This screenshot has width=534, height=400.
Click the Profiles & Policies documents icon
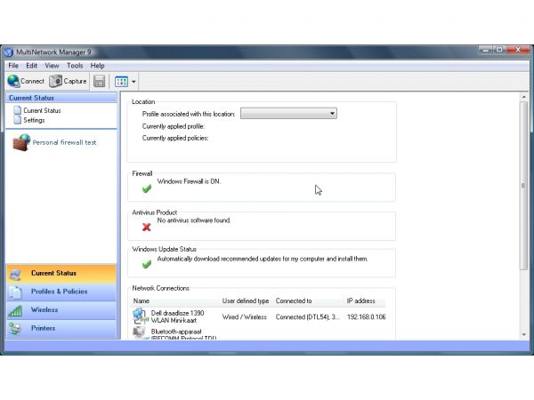pyautogui.click(x=15, y=292)
